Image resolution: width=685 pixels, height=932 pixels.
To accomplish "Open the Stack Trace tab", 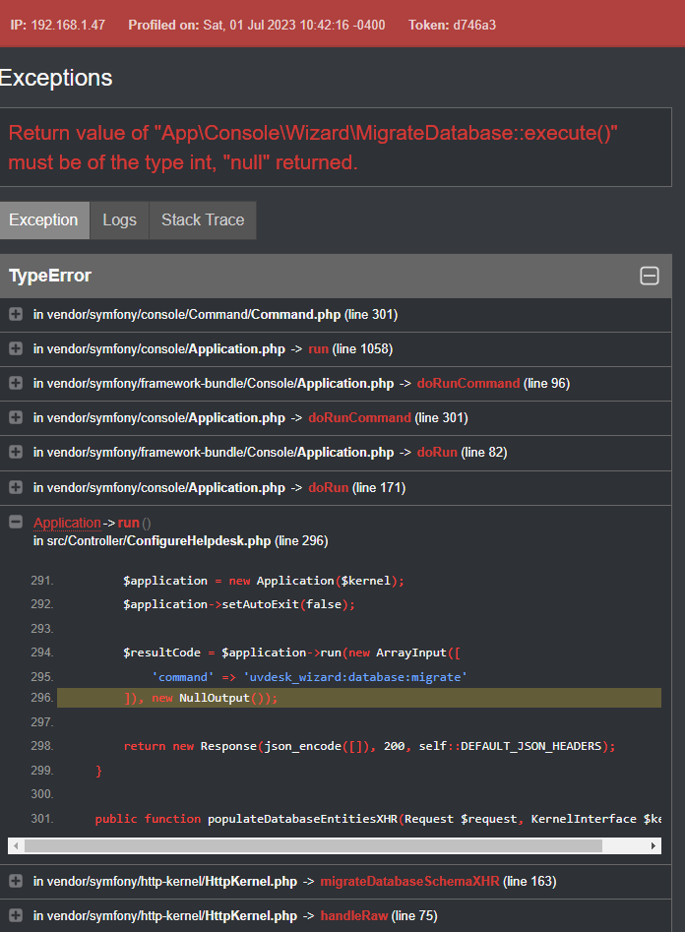I will click(202, 220).
